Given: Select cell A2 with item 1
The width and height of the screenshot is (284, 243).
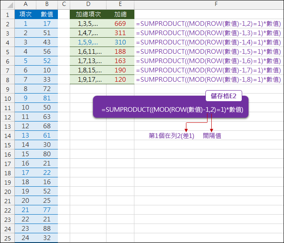Looking at the screenshot, I should (25, 24).
